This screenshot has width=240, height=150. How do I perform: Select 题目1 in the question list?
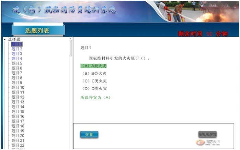17,44
